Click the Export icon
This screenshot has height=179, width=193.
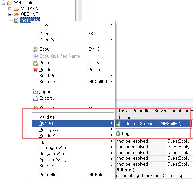35,98
